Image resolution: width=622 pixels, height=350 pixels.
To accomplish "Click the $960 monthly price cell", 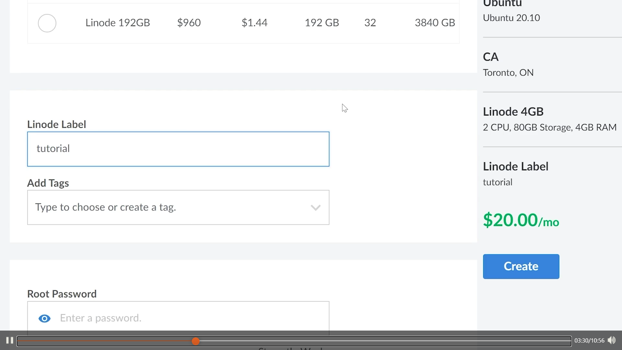I will click(x=189, y=23).
